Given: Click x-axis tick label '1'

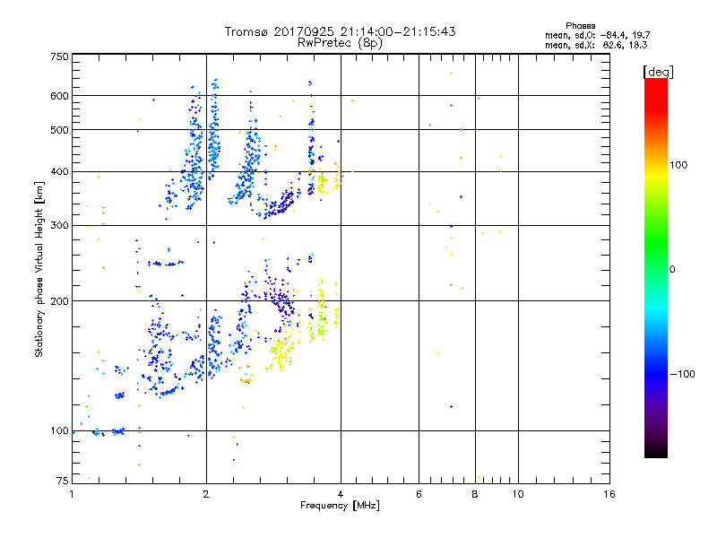Looking at the screenshot, I should pyautogui.click(x=72, y=494).
